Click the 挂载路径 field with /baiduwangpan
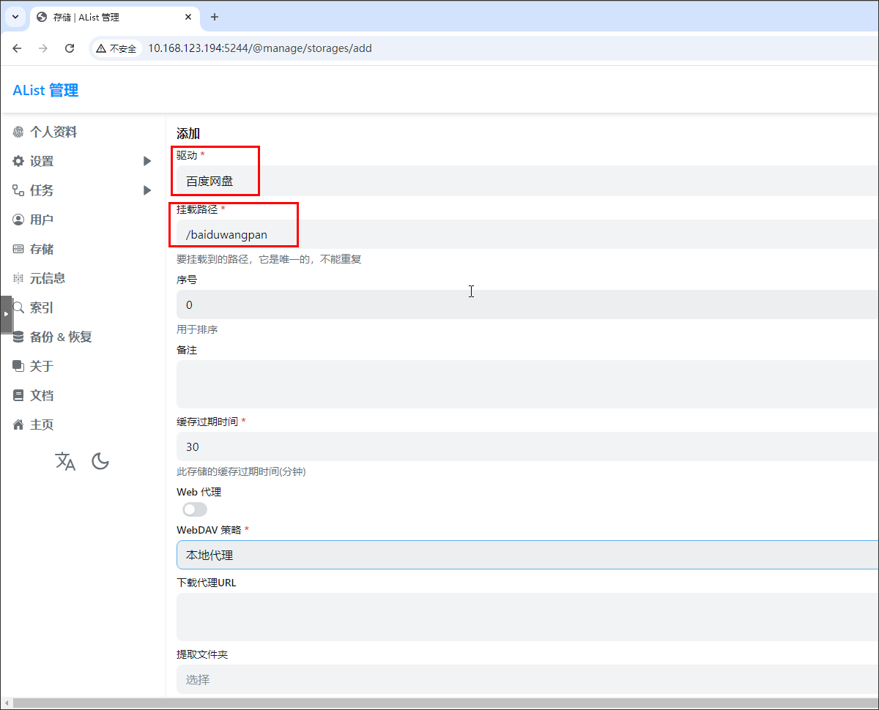Viewport: 879px width, 710px height. [x=527, y=235]
